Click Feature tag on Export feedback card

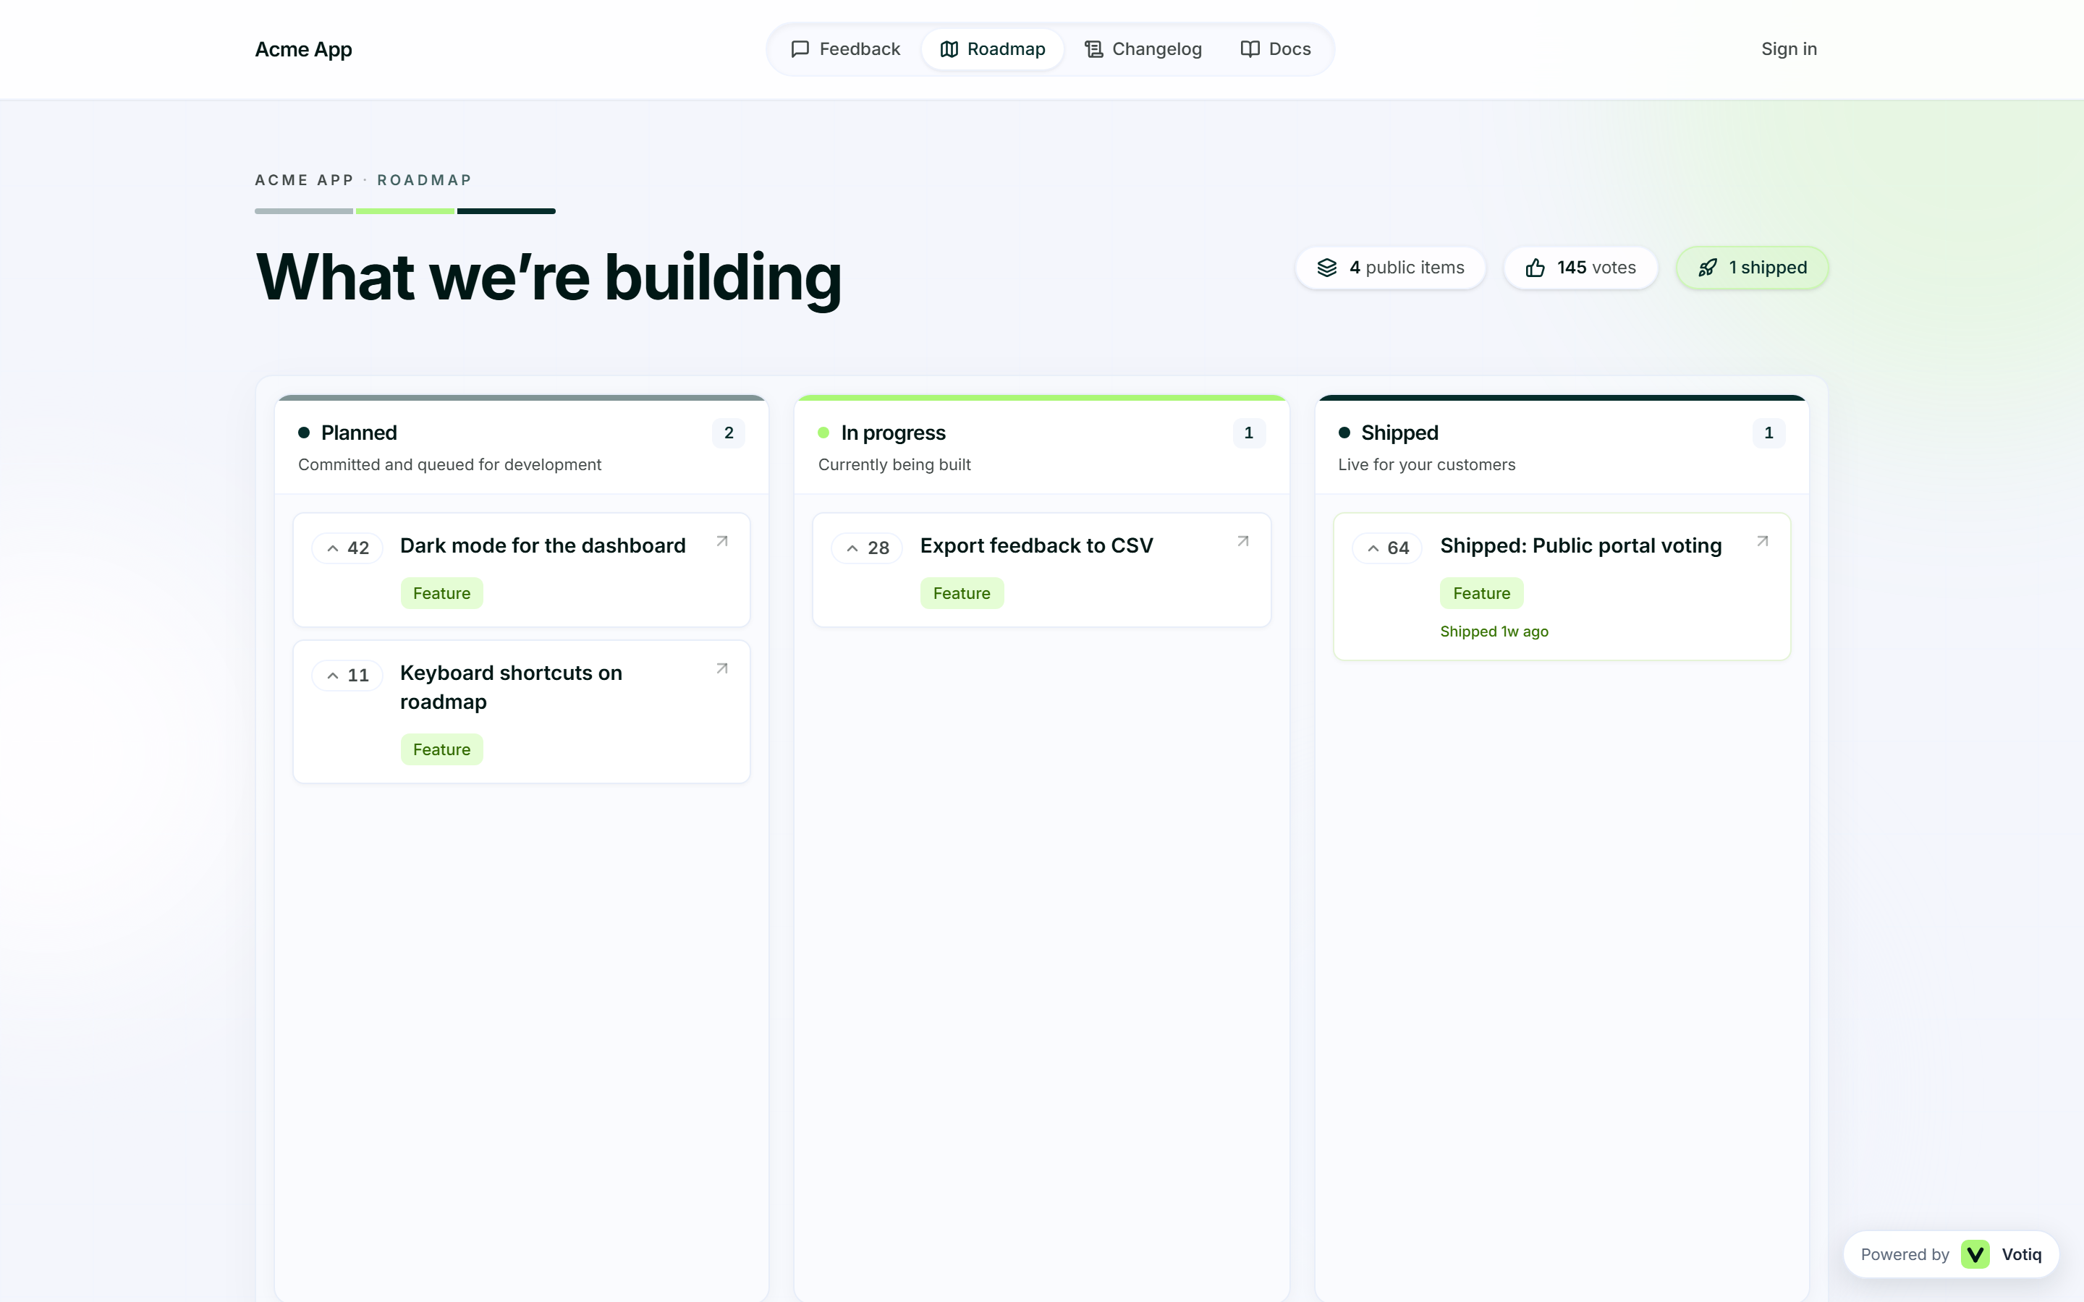point(962,593)
